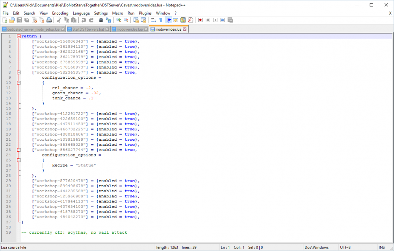Start macro recording with the red dot

pos(200,20)
